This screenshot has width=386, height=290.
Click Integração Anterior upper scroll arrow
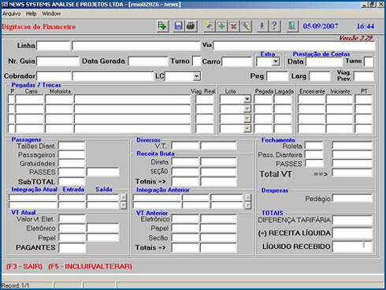[x=247, y=197]
